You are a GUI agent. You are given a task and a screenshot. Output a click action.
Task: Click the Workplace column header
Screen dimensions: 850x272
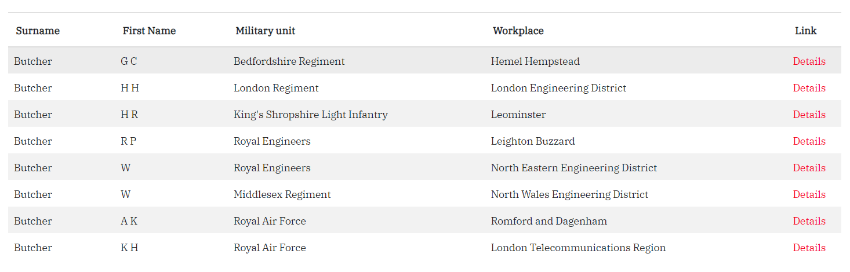point(518,31)
